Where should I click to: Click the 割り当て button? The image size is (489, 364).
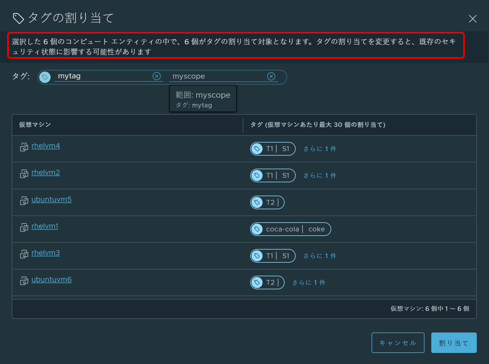pos(454,343)
